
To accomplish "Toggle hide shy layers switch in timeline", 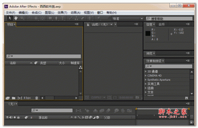I will click(95, 111).
